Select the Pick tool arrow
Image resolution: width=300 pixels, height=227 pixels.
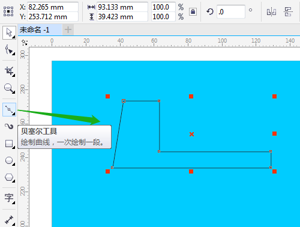point(9,32)
